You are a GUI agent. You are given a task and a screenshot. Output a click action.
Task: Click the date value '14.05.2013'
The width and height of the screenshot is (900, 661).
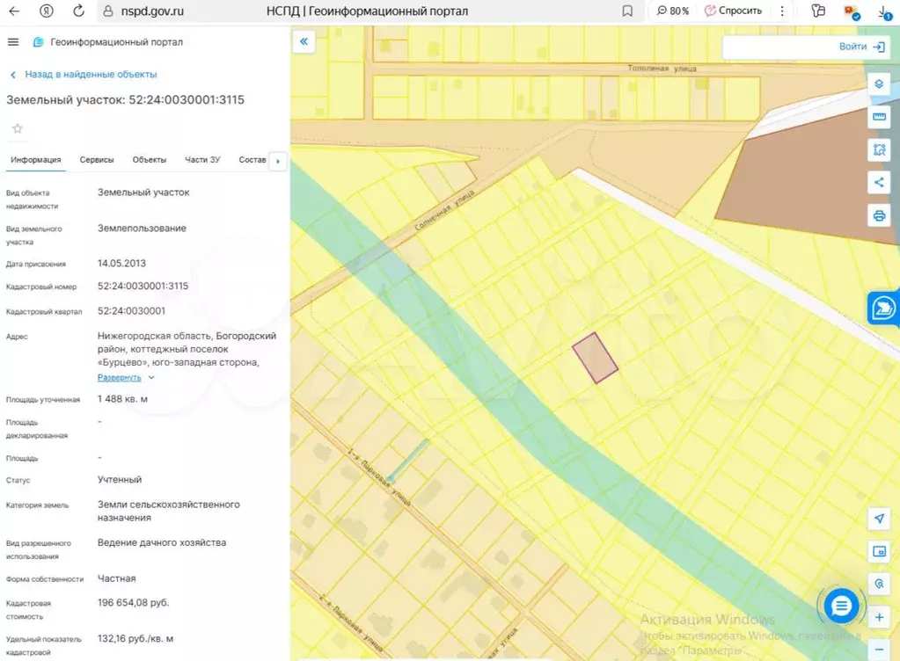[x=121, y=264]
